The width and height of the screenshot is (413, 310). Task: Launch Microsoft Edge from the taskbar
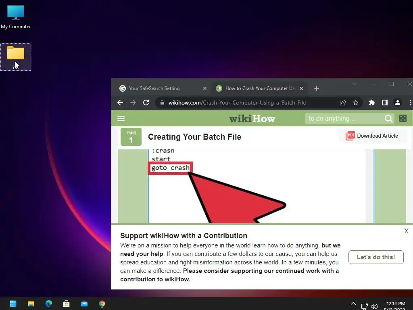tap(49, 304)
